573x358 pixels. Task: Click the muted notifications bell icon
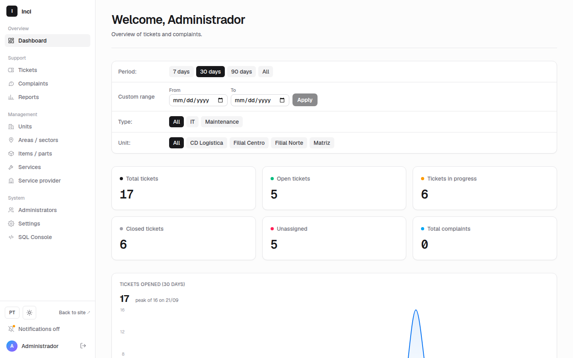click(11, 329)
